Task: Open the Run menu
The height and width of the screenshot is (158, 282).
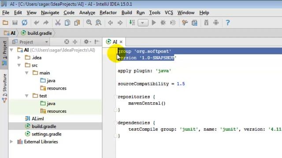Action: coord(141,13)
